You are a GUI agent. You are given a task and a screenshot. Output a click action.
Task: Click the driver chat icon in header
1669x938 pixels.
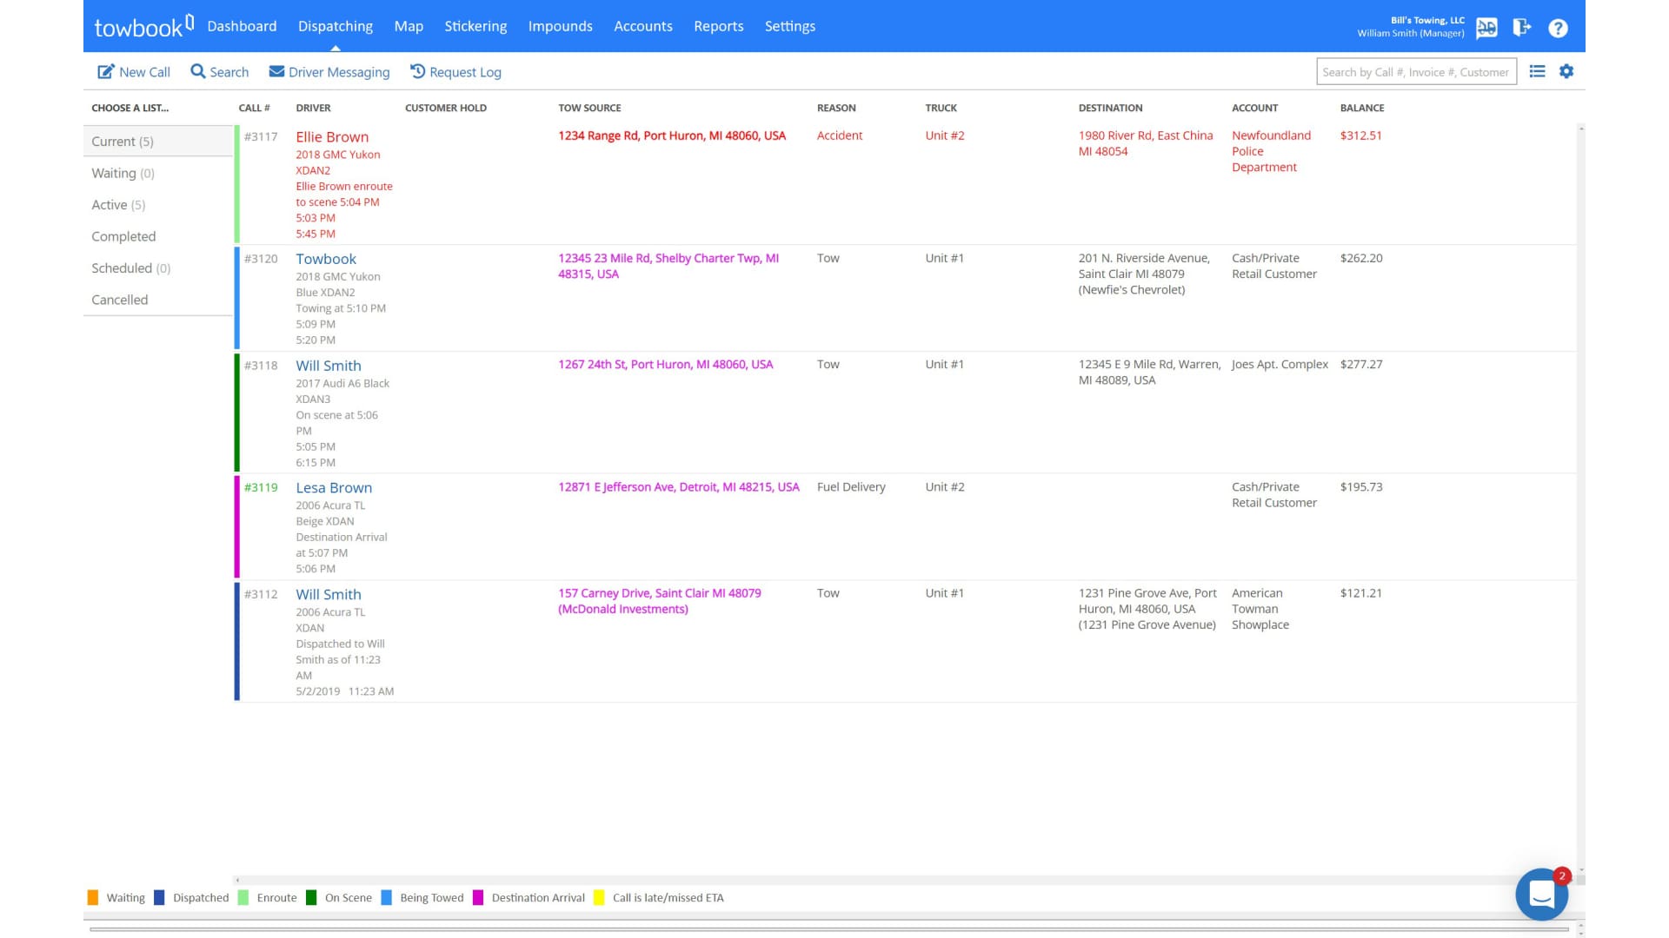point(1486,28)
